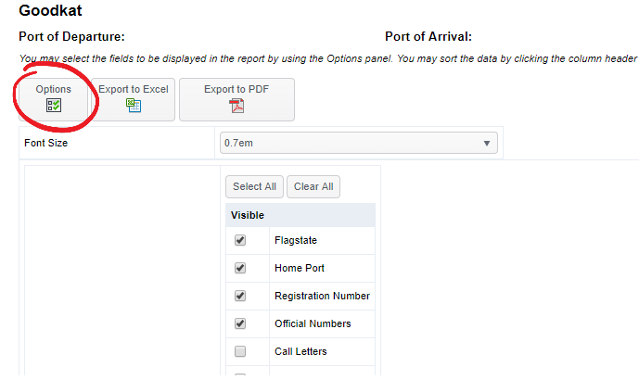Click the Excel spreadsheet icon

[x=134, y=106]
